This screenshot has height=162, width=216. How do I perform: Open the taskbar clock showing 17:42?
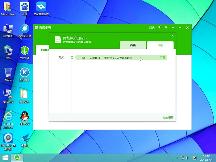[206, 158]
